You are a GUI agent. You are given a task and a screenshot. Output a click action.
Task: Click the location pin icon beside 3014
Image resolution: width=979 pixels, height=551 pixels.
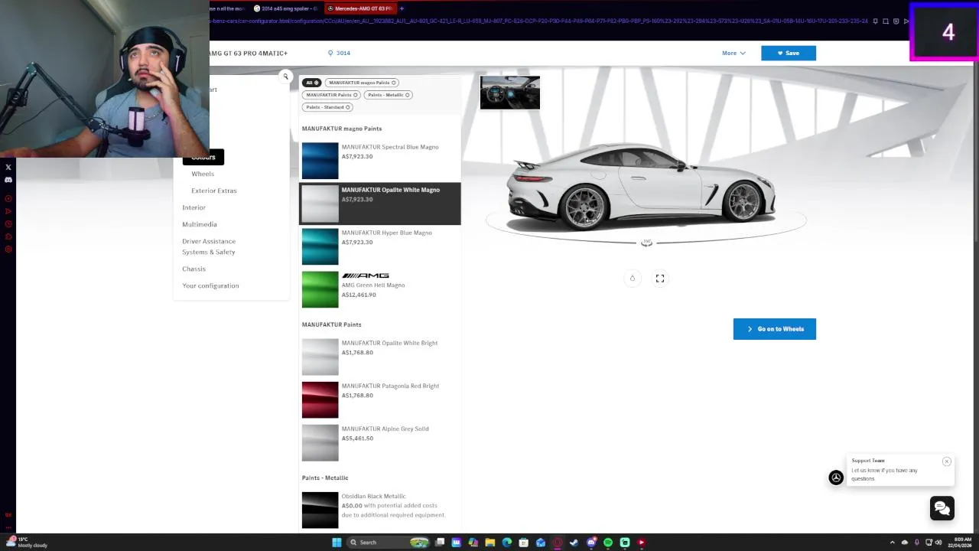tap(330, 53)
